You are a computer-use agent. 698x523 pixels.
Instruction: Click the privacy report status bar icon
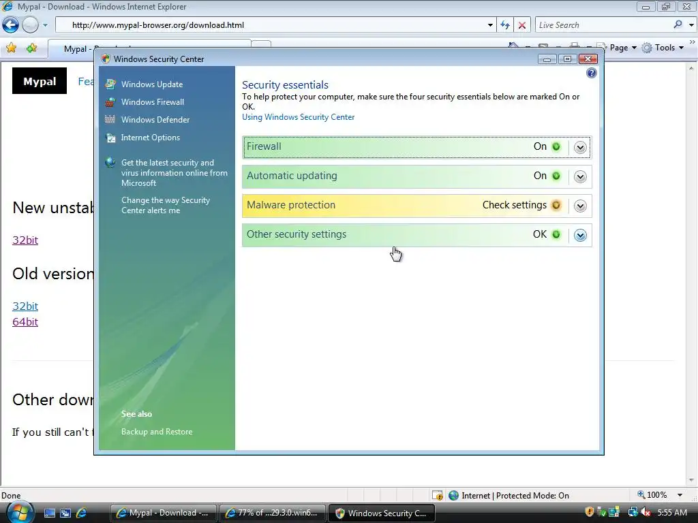pyautogui.click(x=437, y=495)
